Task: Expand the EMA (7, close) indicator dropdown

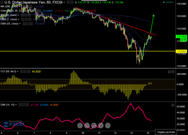Action: [19, 19]
